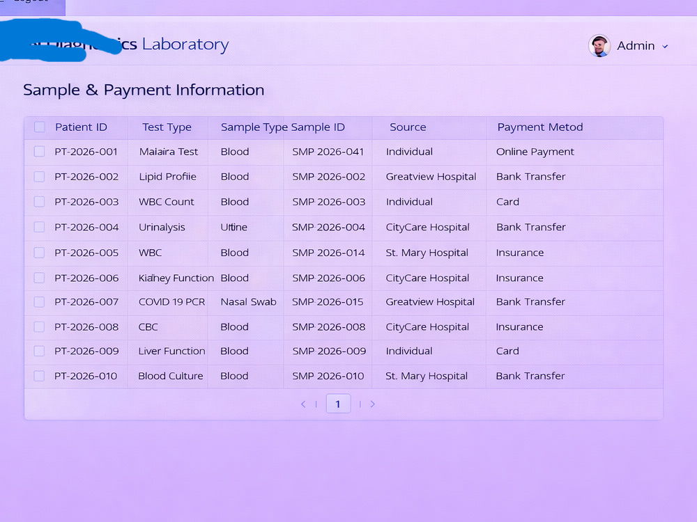Tick the select-all checkbox in table header
This screenshot has height=522, width=697.
(40, 127)
